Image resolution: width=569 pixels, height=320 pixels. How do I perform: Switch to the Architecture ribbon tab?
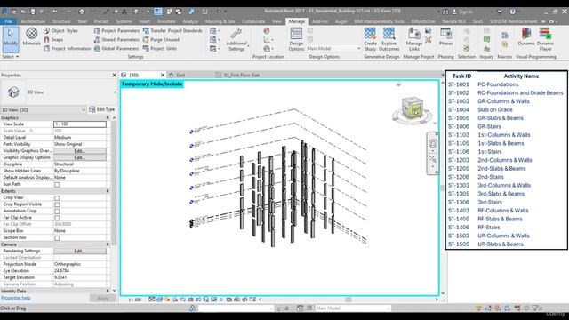[x=33, y=21]
